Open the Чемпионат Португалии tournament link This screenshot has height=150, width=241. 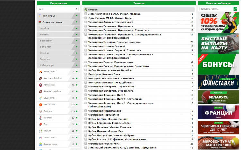click(103, 115)
